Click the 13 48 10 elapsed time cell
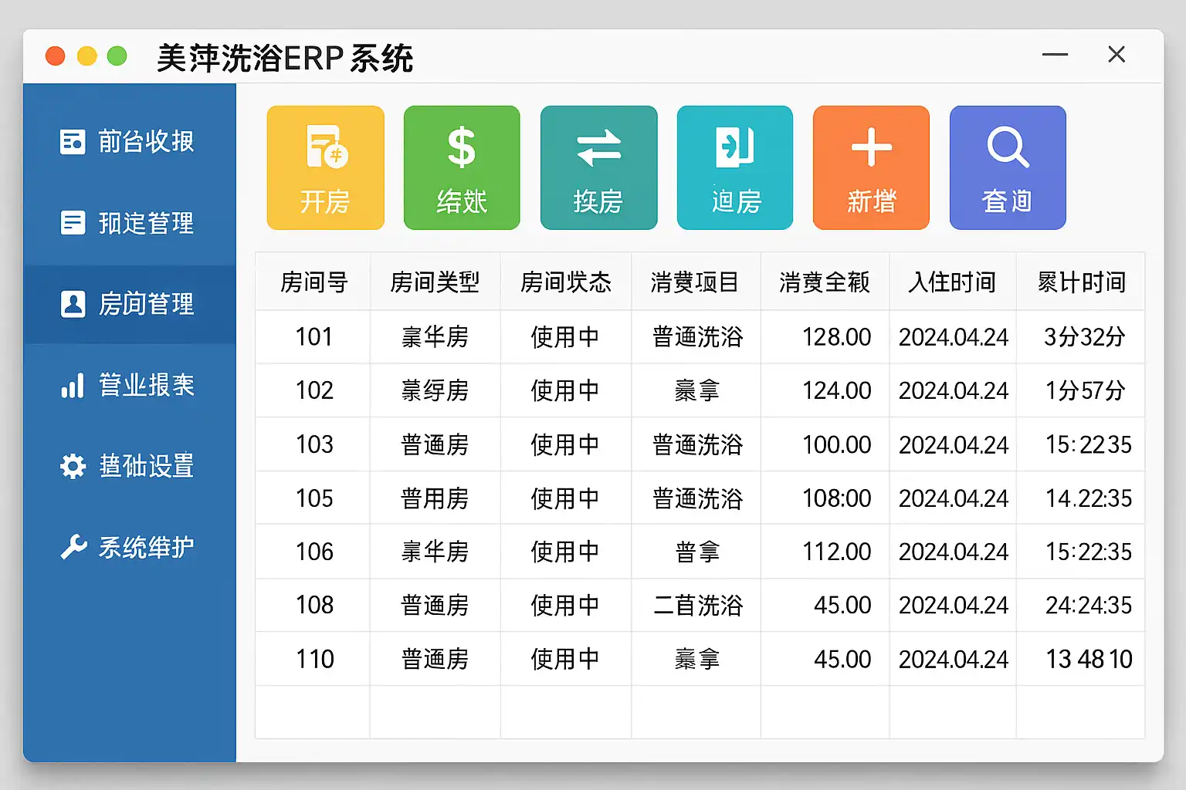Image resolution: width=1186 pixels, height=790 pixels. 1088,659
